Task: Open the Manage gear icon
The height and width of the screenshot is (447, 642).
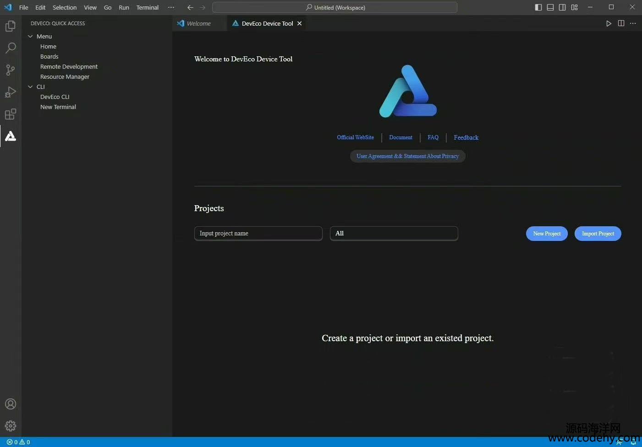Action: click(11, 426)
